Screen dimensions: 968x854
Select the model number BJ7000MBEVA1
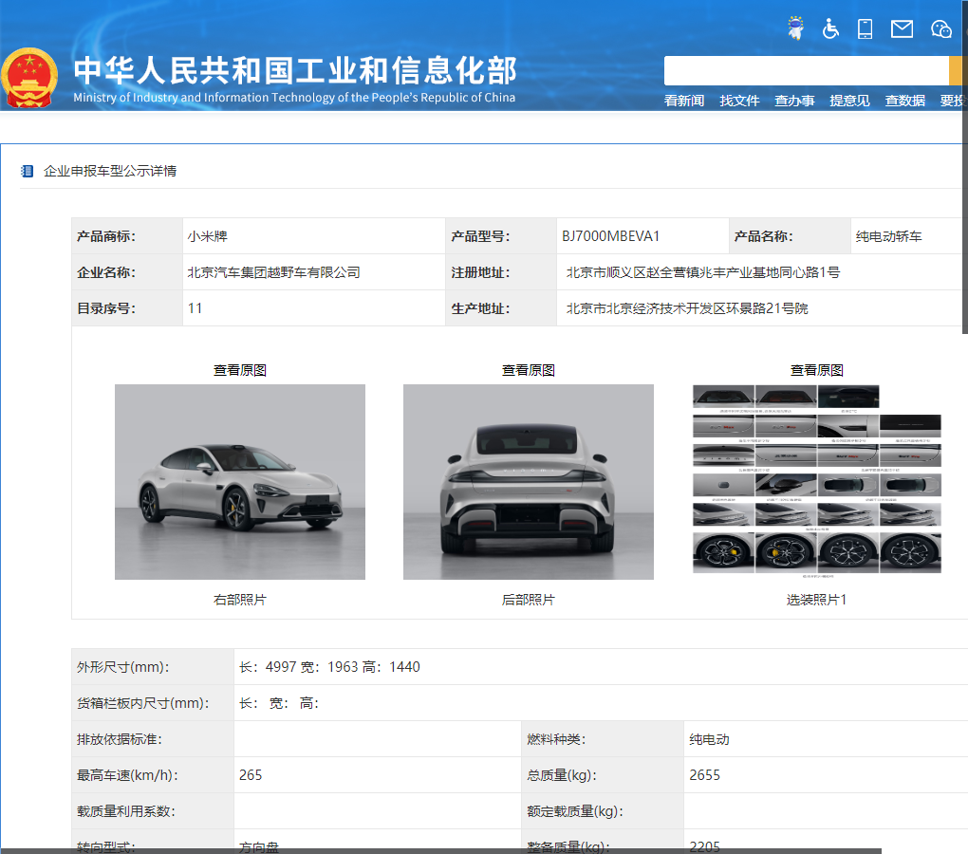click(x=610, y=236)
